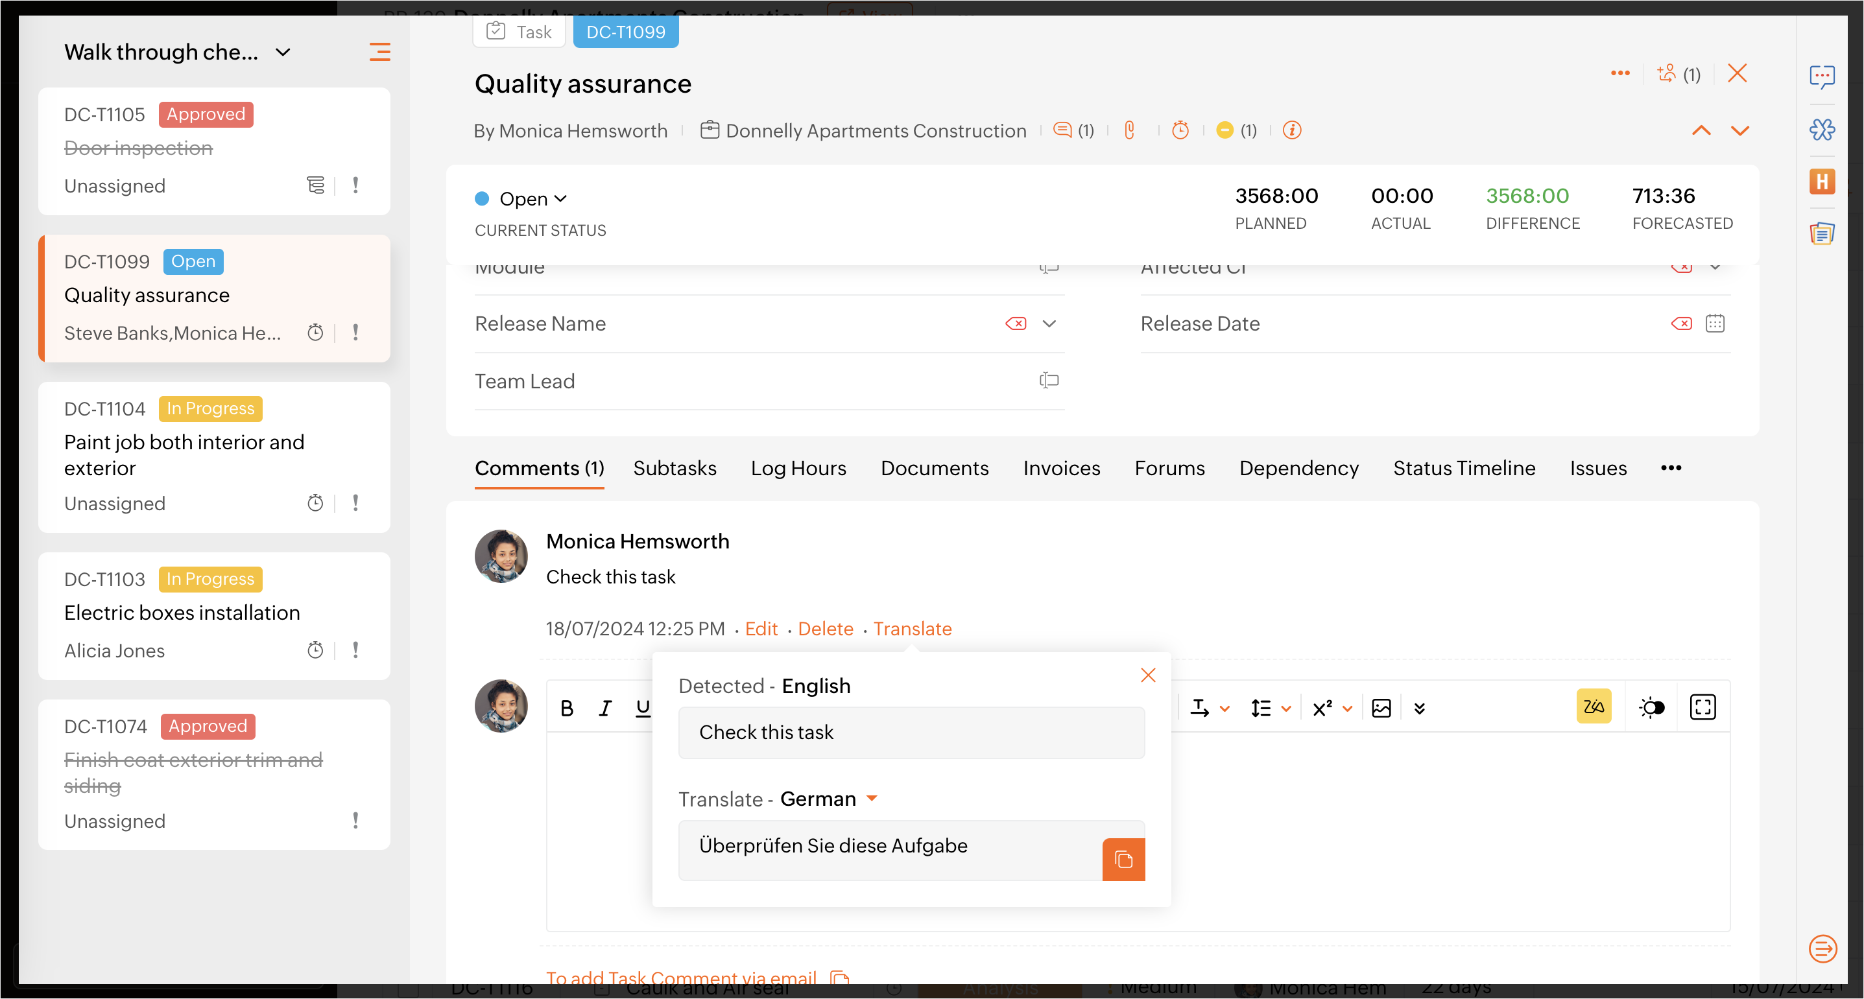
Task: Toggle bold formatting in comment editor
Action: pyautogui.click(x=567, y=708)
